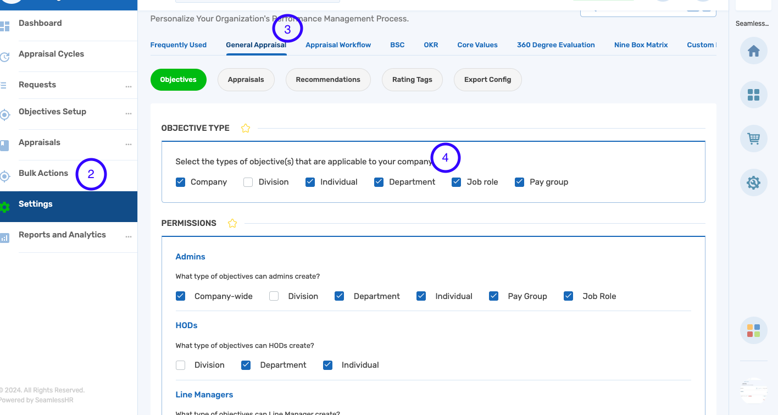Enable the Division objective type checkbox
This screenshot has width=778, height=415.
pyautogui.click(x=248, y=181)
